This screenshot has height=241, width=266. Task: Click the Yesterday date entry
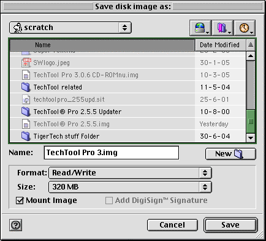pyautogui.click(x=214, y=124)
